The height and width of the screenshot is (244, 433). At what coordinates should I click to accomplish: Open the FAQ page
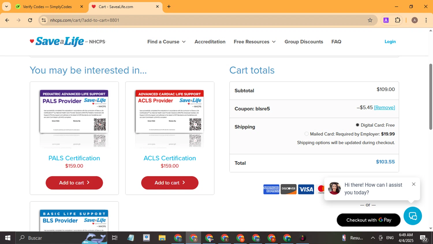336,42
